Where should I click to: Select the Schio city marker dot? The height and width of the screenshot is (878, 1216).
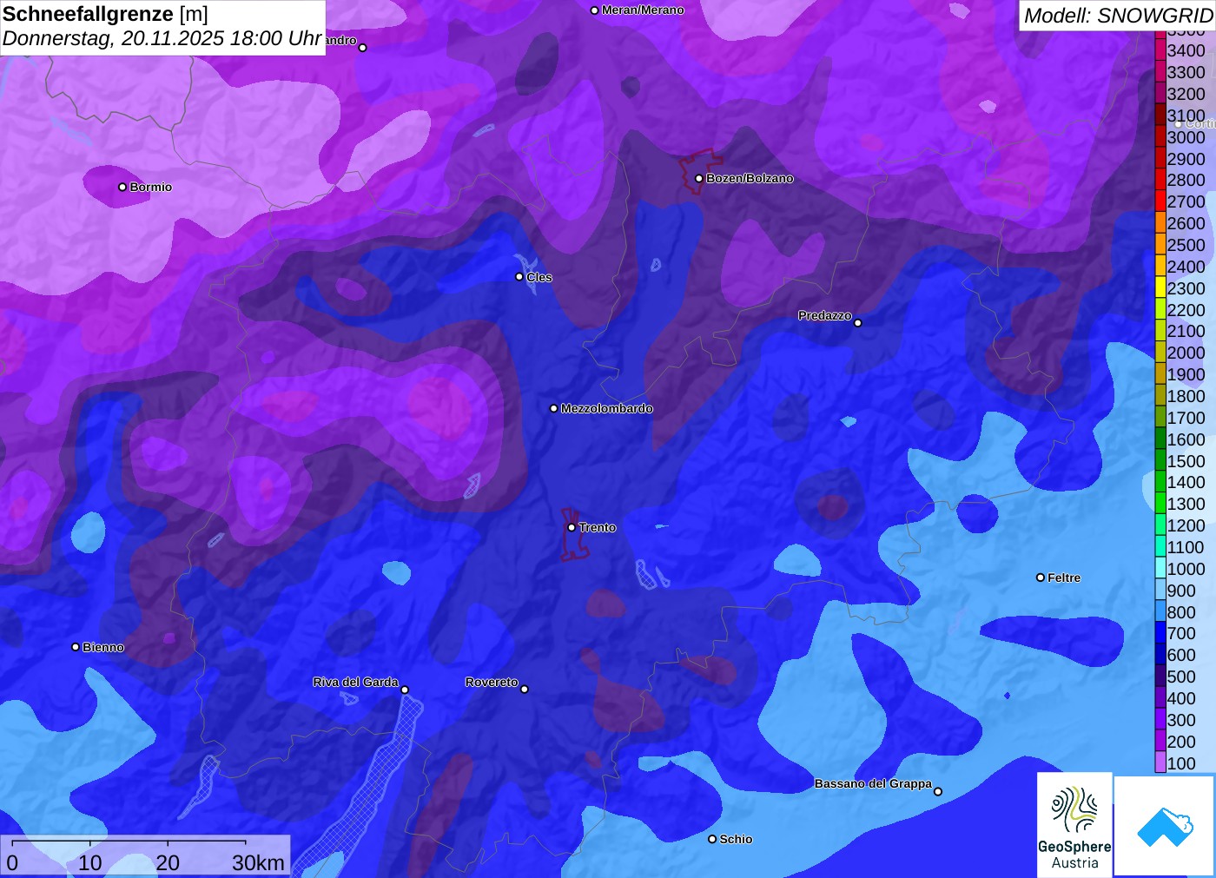(712, 839)
